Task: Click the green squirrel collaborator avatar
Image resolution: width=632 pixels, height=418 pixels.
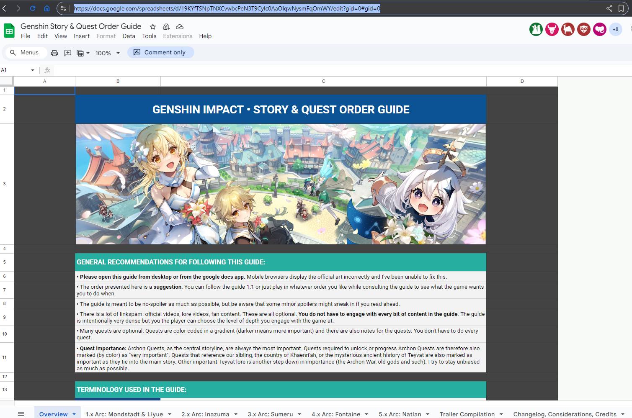Action: click(x=536, y=29)
